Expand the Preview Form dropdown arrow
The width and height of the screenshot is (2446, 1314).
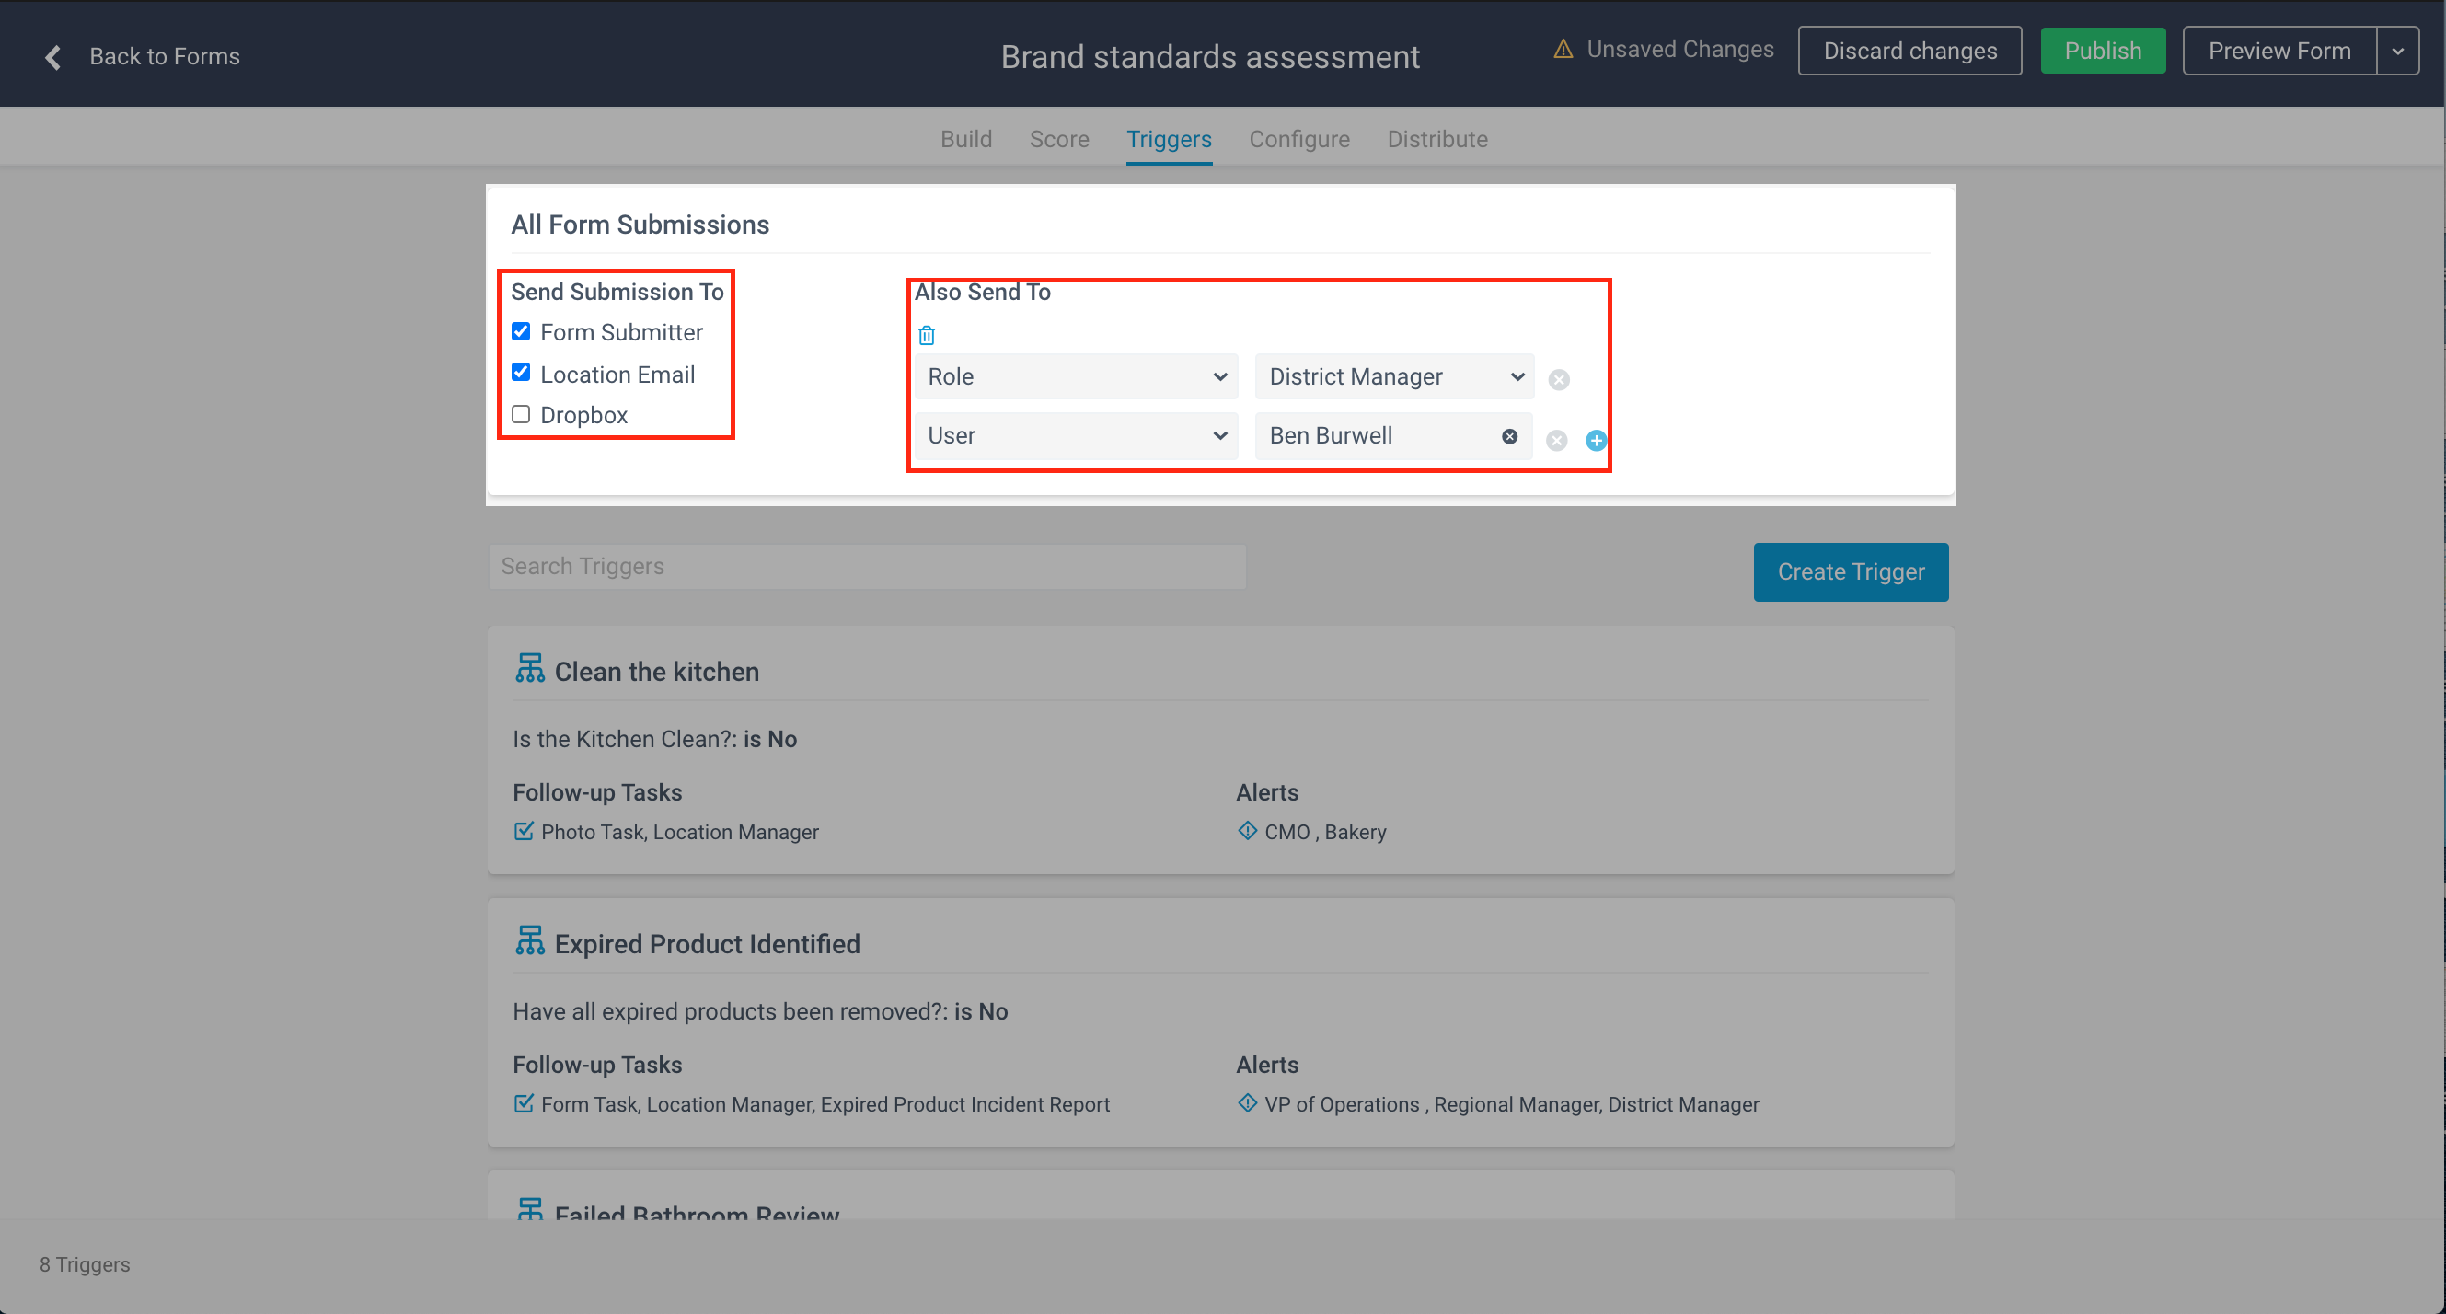click(2397, 52)
